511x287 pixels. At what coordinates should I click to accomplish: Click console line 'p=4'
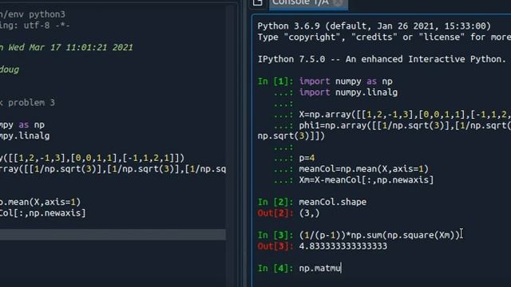pyautogui.click(x=307, y=158)
